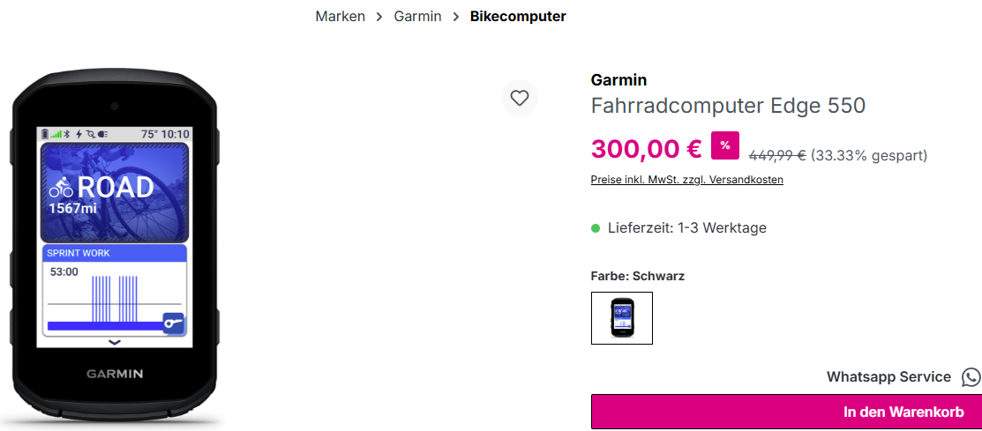Image resolution: width=982 pixels, height=431 pixels.
Task: Click the down chevron on device display
Action: (x=114, y=341)
